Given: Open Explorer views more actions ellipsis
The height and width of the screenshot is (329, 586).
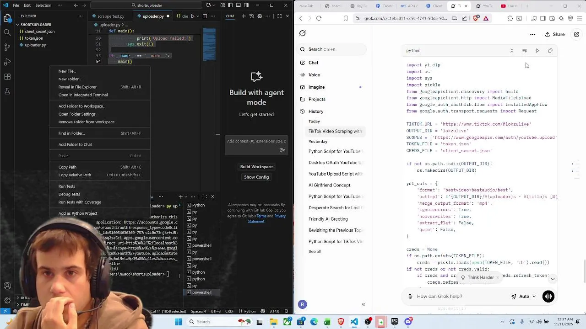Looking at the screenshot, I should [x=81, y=16].
